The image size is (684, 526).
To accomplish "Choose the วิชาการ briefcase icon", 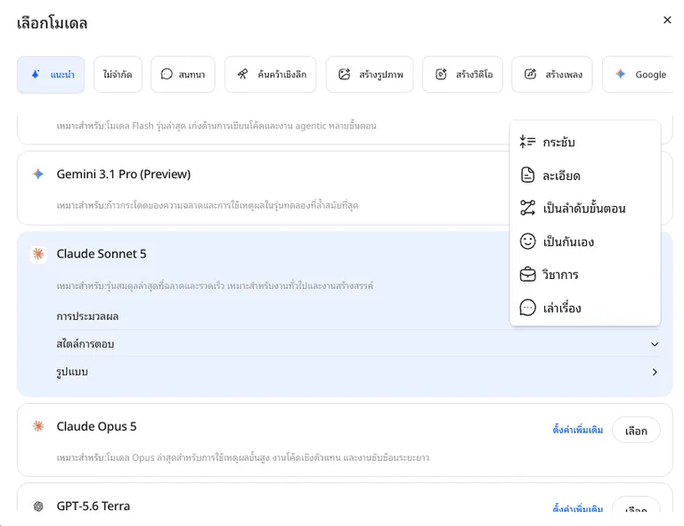I will pyautogui.click(x=527, y=275).
